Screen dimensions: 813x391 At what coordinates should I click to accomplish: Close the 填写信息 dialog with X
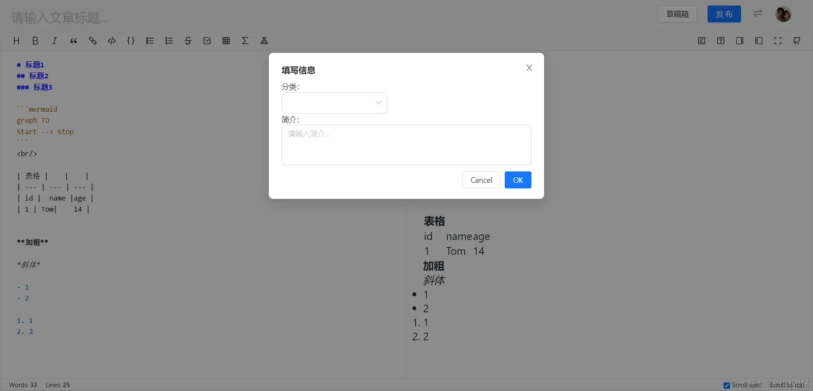529,68
